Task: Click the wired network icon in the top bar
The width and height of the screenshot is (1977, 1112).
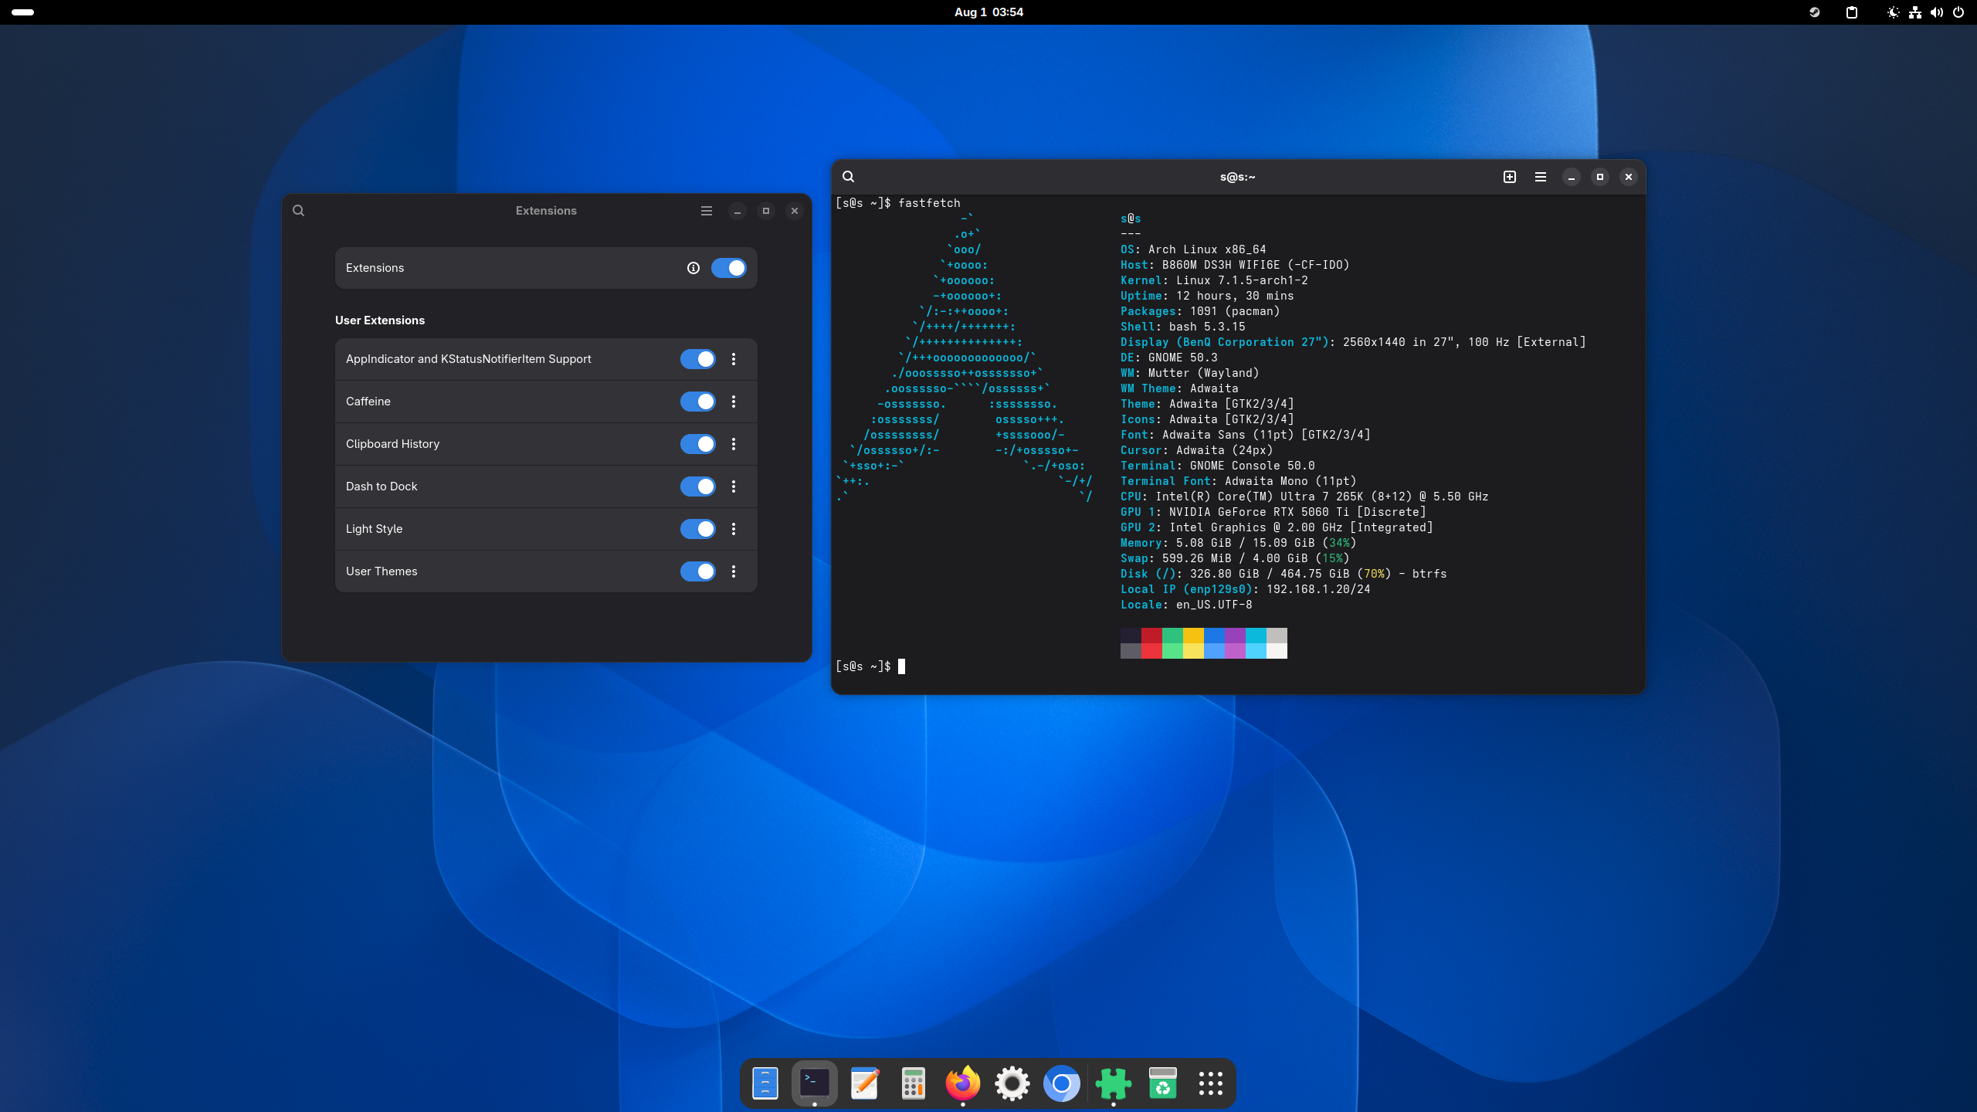Action: [x=1915, y=12]
